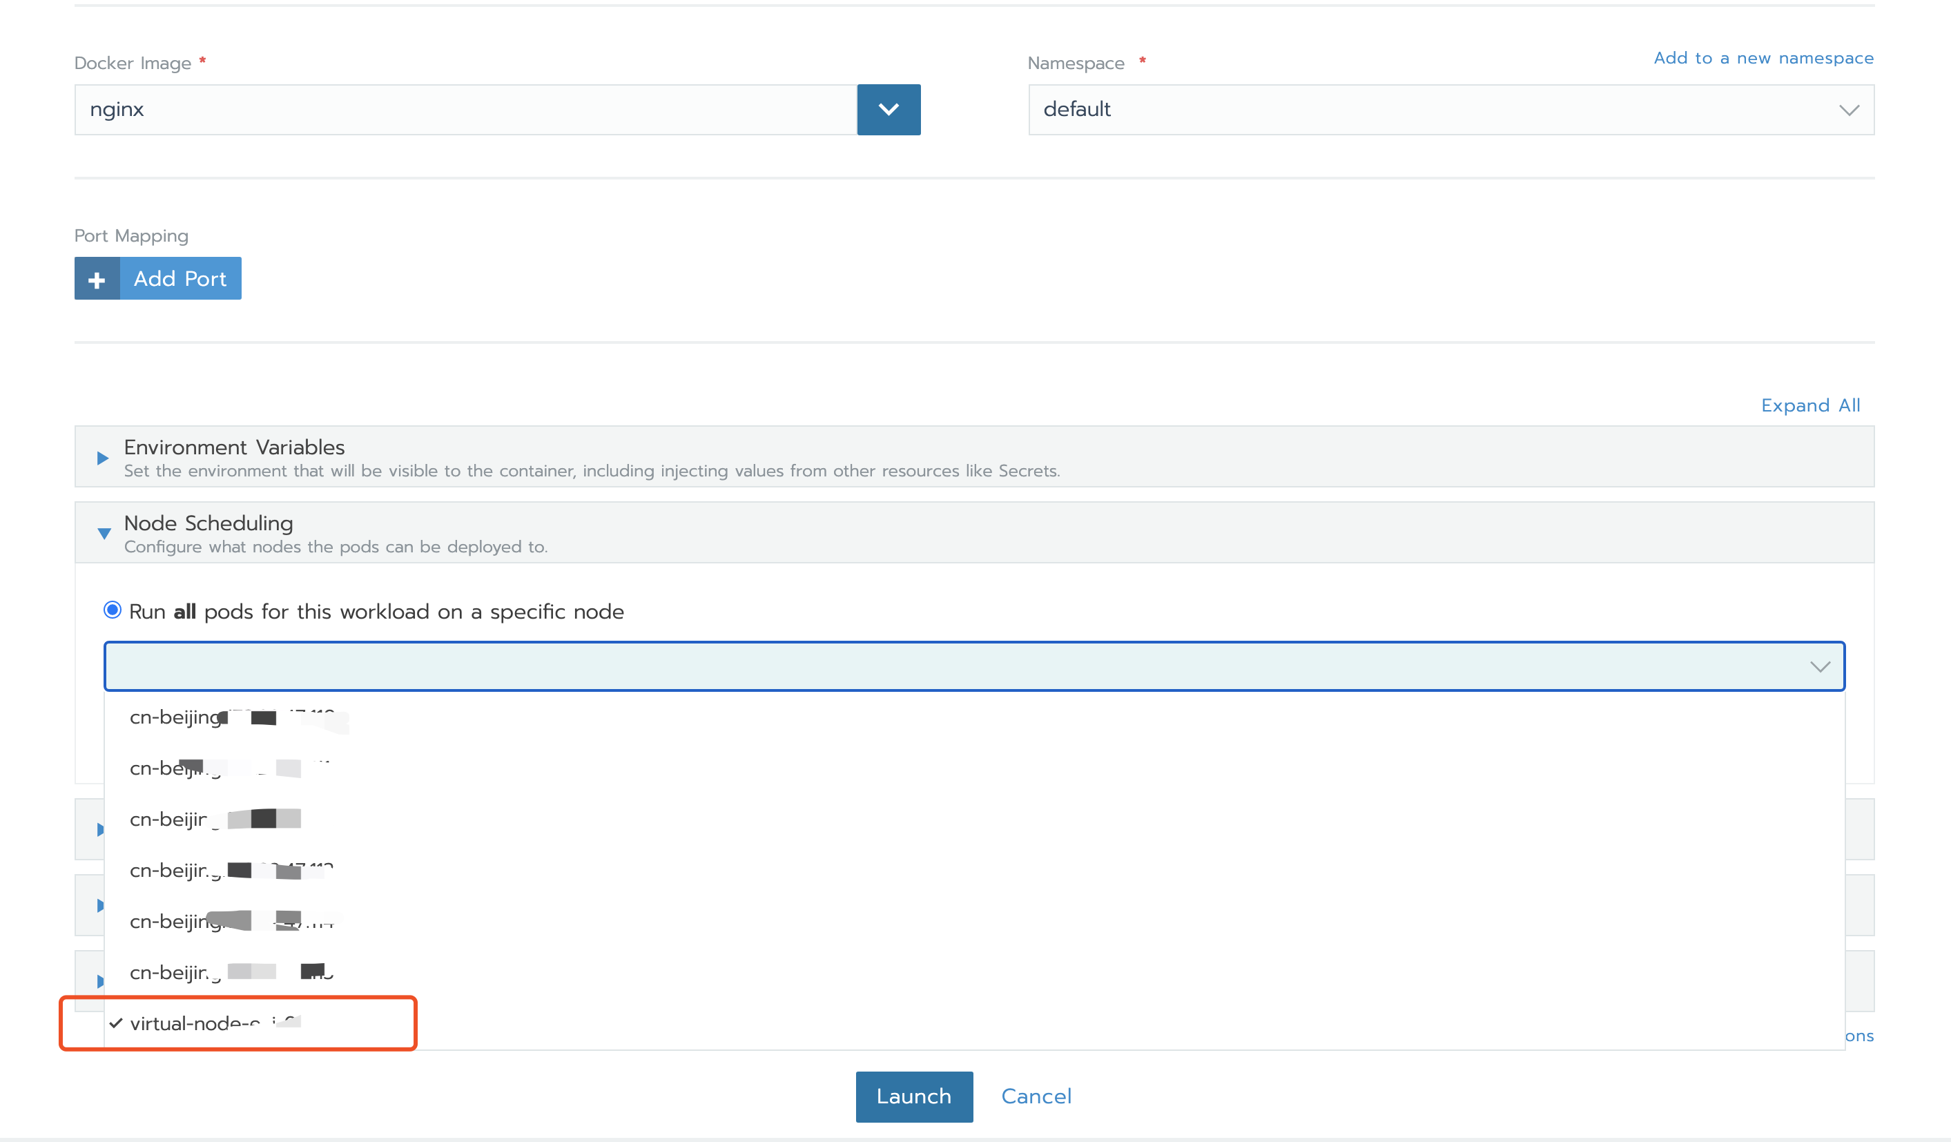Click the nginx Docker Image input field
This screenshot has height=1142, width=1951.
pyautogui.click(x=465, y=109)
